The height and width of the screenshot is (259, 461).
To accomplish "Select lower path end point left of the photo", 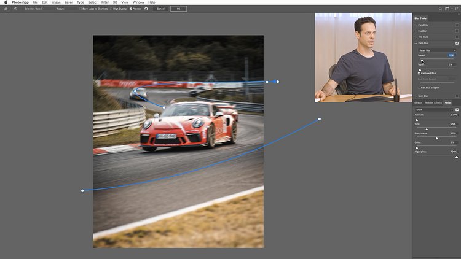I will coord(82,191).
